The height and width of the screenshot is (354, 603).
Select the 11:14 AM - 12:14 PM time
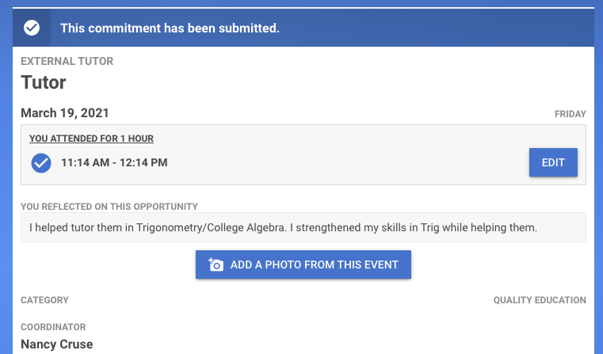pos(114,163)
